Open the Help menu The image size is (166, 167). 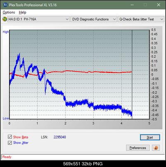tap(23, 12)
